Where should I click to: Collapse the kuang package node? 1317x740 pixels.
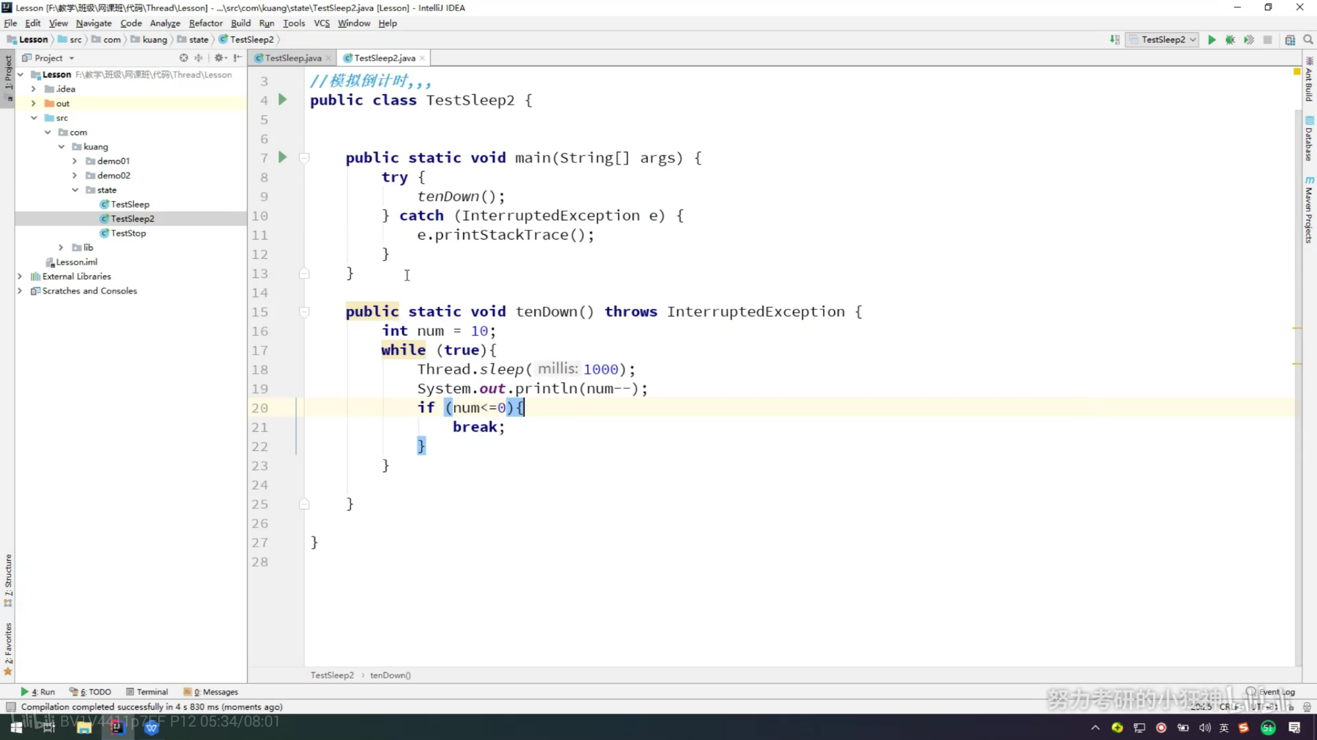tap(61, 147)
